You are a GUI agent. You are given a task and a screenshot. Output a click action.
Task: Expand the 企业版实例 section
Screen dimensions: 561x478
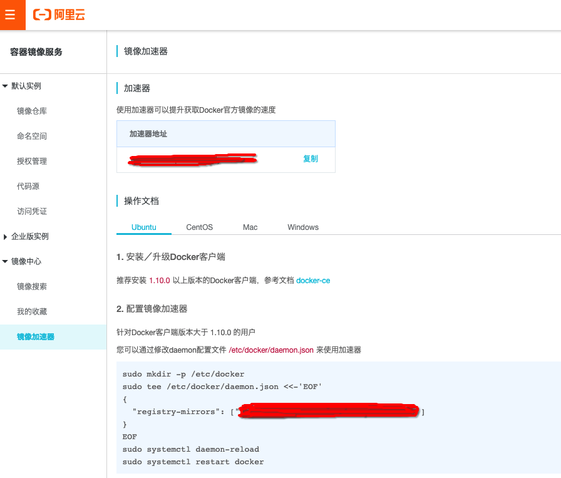point(28,236)
